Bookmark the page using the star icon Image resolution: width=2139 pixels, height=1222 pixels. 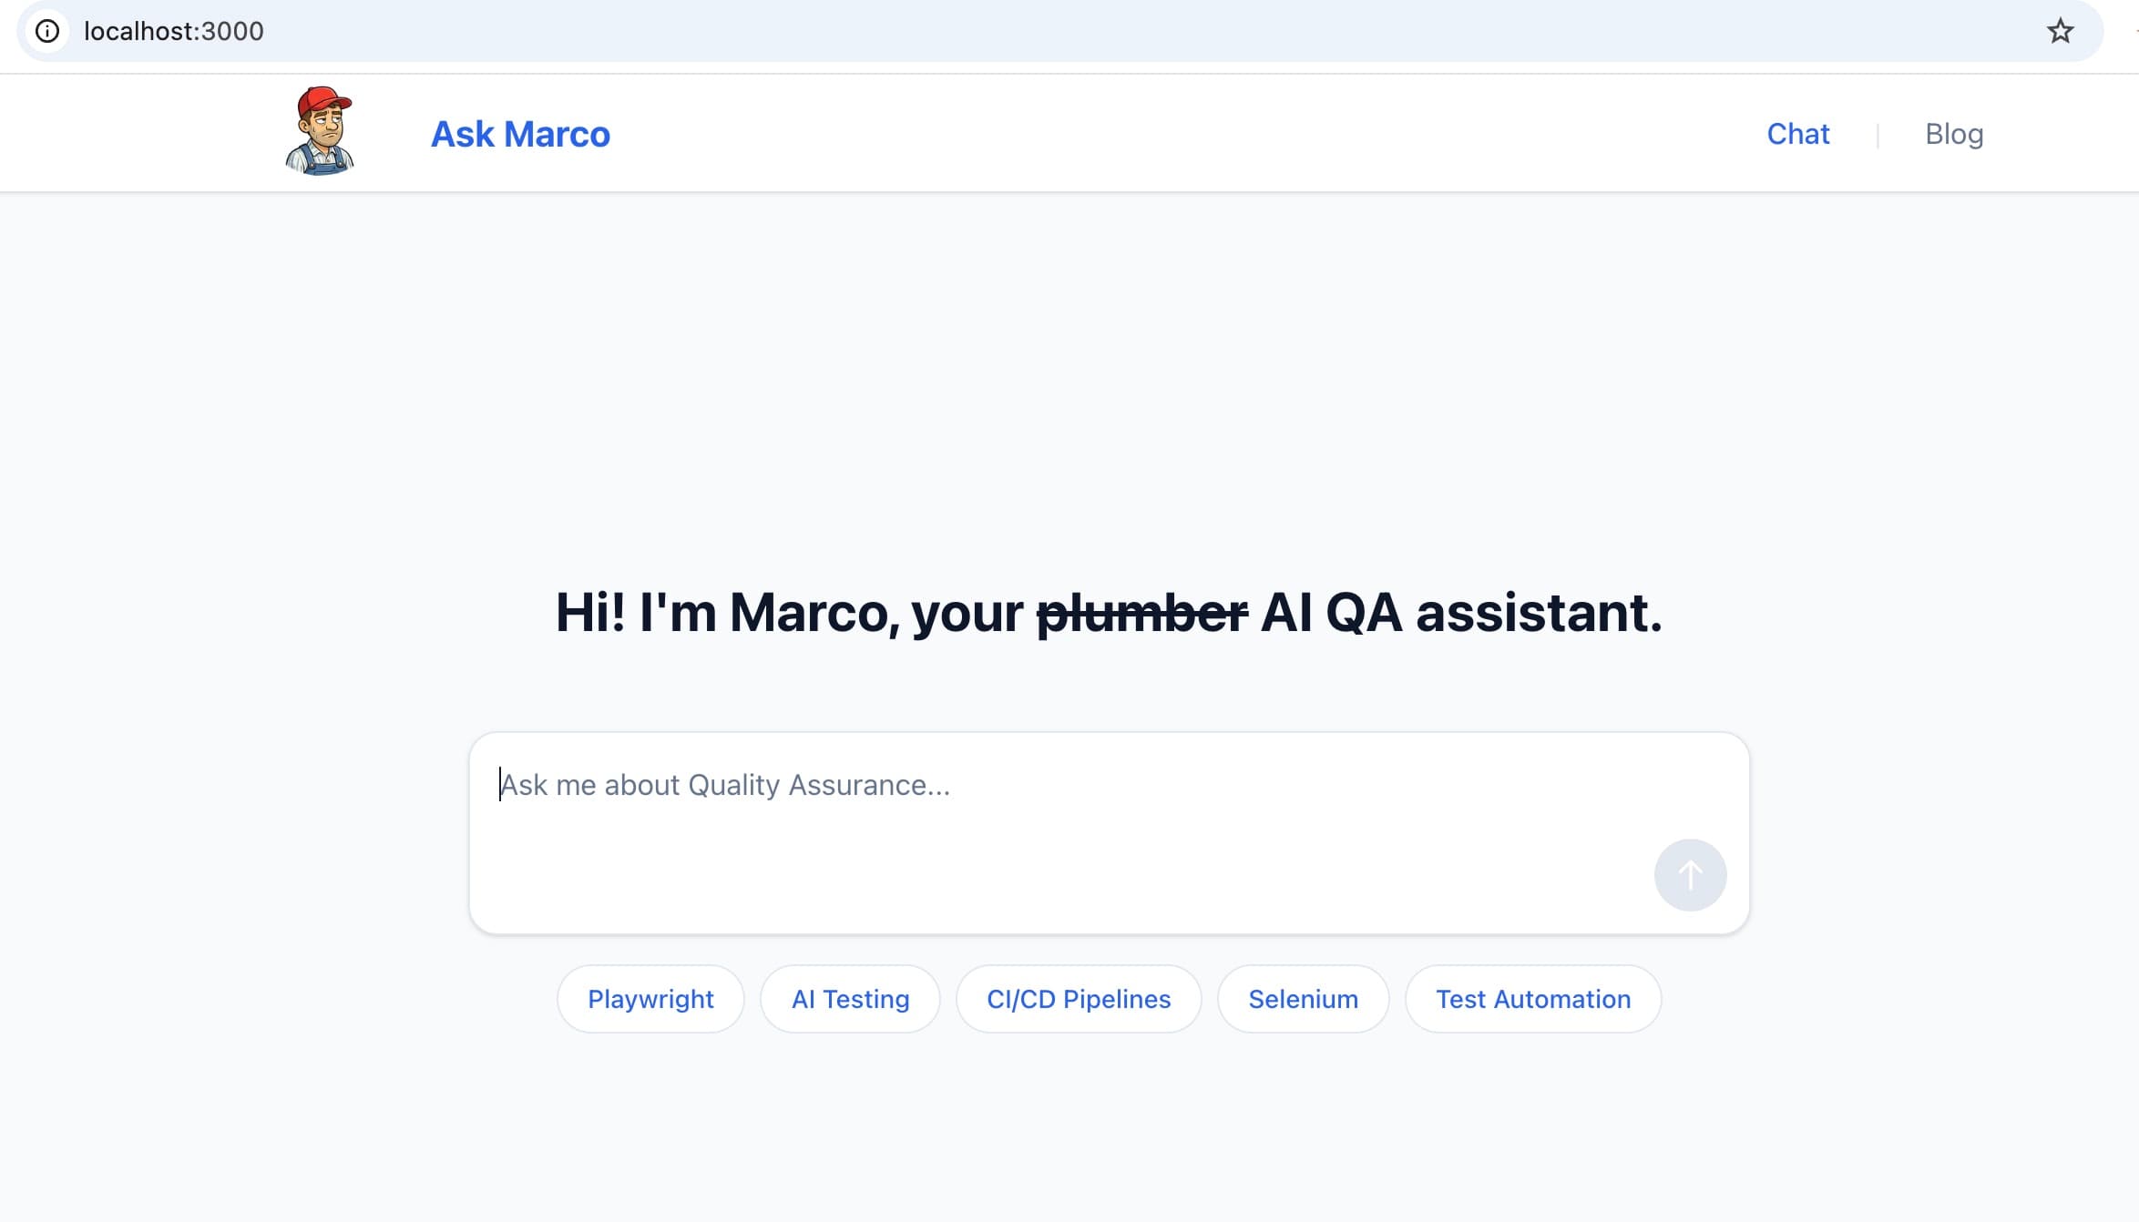tap(2061, 32)
